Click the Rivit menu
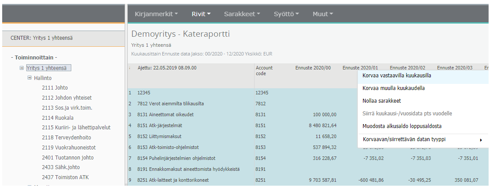 [x=201, y=14]
